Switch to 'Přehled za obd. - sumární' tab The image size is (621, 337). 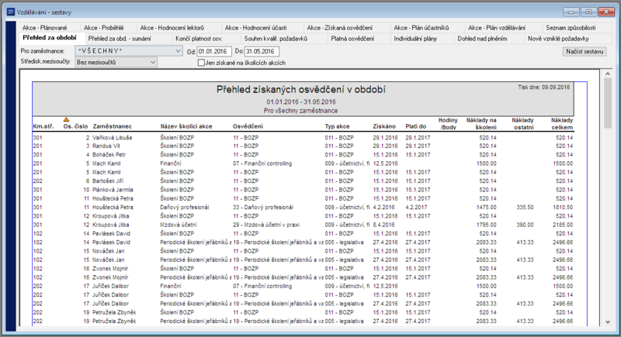click(x=120, y=39)
